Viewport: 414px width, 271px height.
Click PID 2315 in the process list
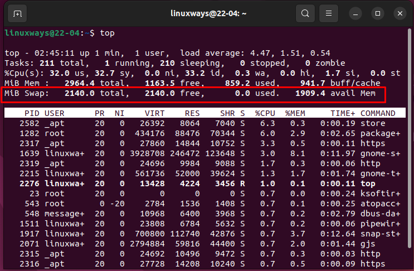click(30, 254)
